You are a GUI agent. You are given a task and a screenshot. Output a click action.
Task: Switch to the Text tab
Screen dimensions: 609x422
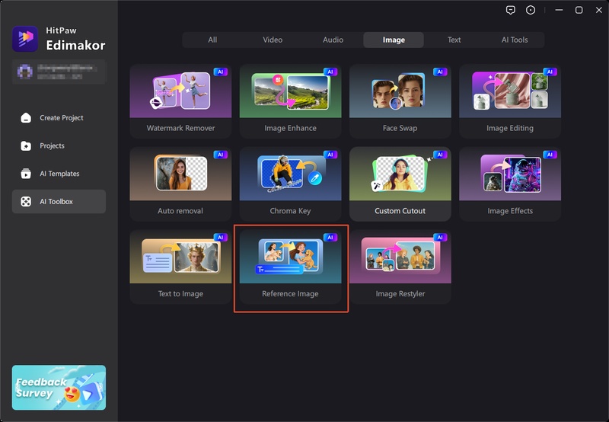454,40
